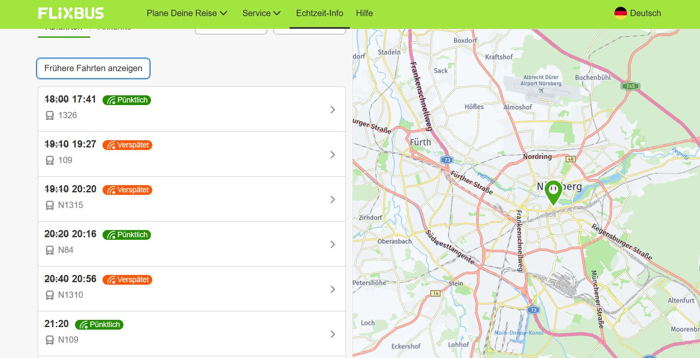Screen dimensions: 700x358
Task: Click the 20:40 20:56 departure time
Action: pyautogui.click(x=70, y=279)
